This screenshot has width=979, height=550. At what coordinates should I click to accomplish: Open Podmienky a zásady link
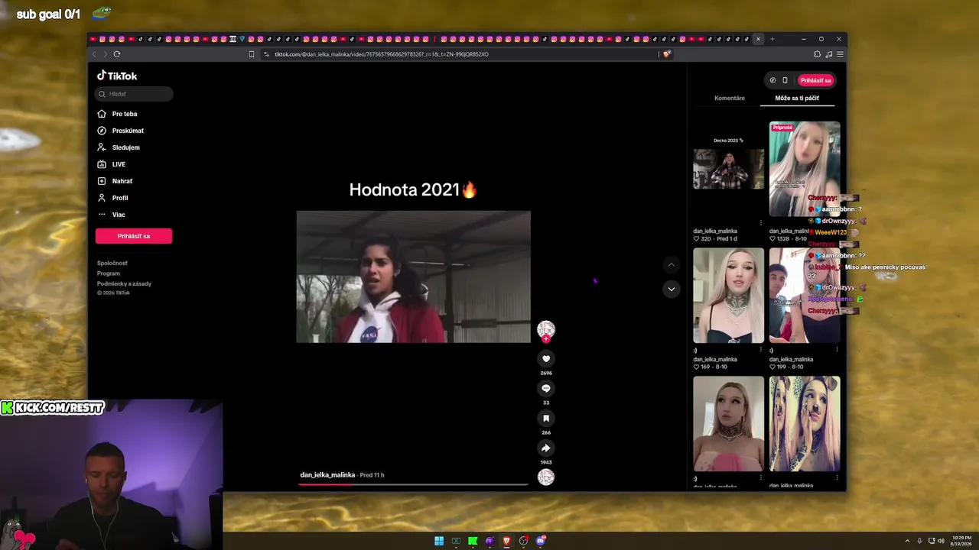pyautogui.click(x=124, y=283)
